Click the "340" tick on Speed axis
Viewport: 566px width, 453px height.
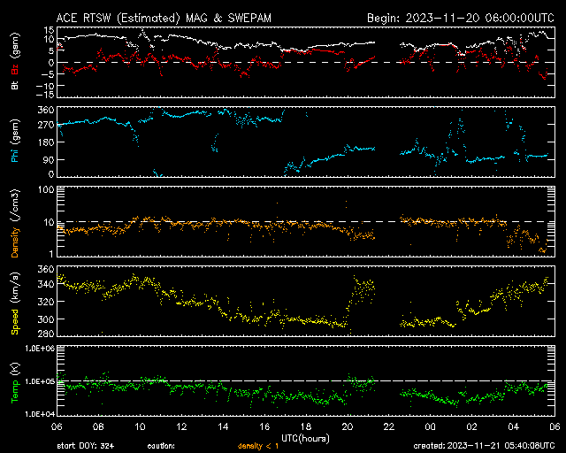click(46, 284)
